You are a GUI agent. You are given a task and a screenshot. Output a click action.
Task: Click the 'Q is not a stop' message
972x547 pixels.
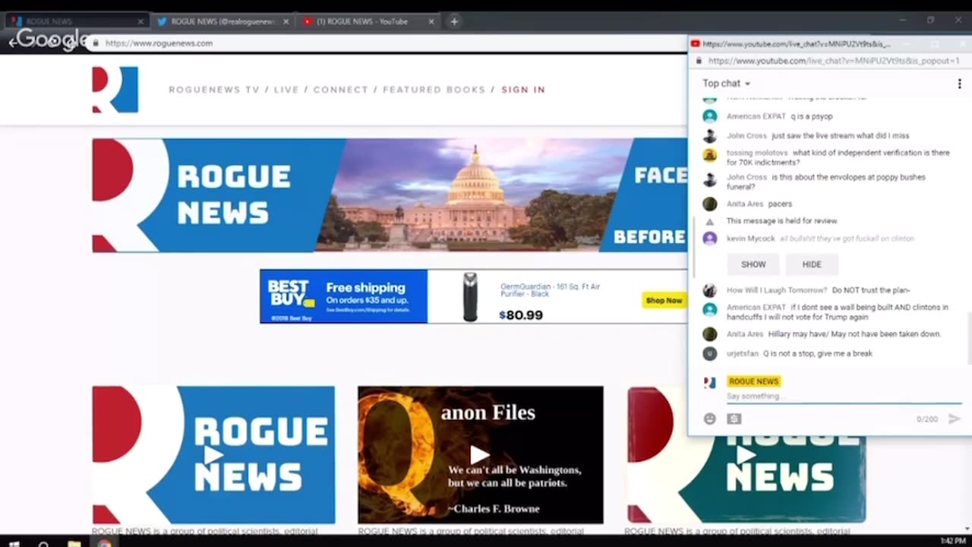818,353
